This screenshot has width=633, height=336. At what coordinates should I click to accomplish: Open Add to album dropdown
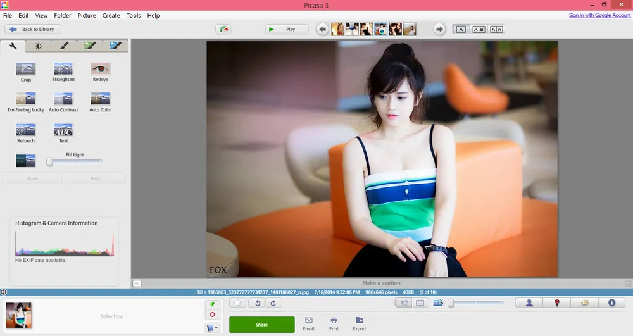(212, 328)
